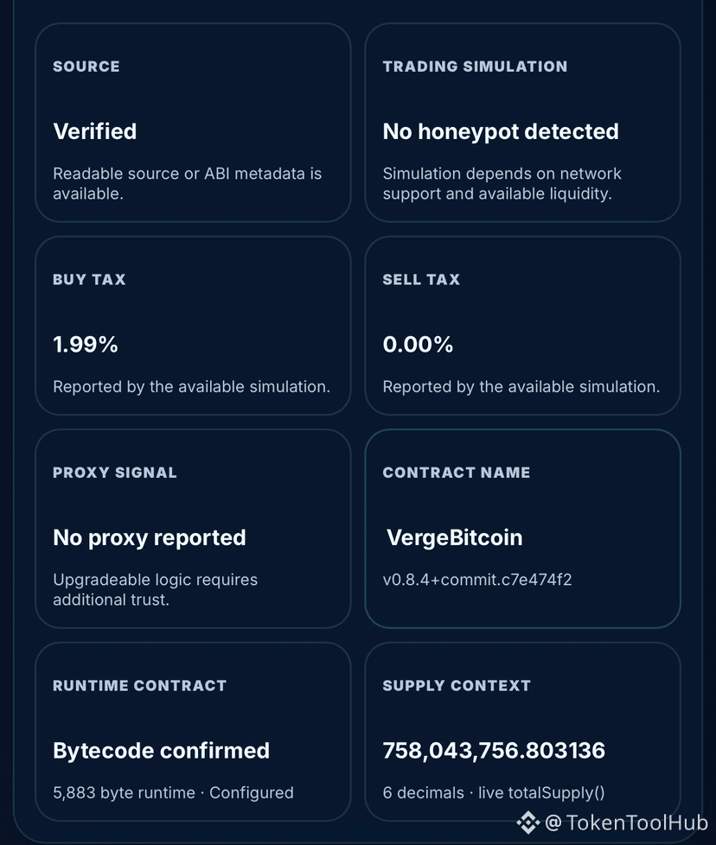The width and height of the screenshot is (716, 845).
Task: Select the Source Verified card
Action: (x=193, y=123)
